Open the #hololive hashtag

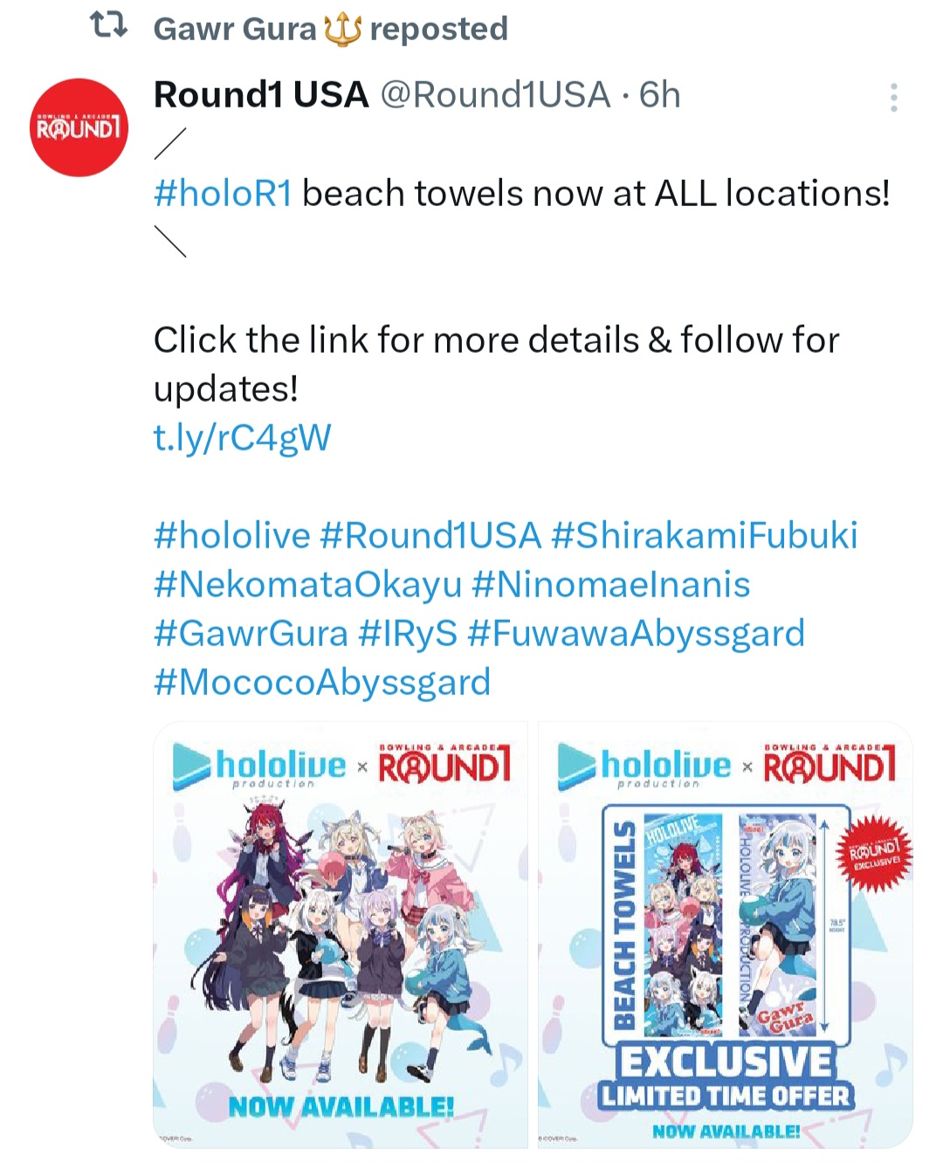point(232,535)
